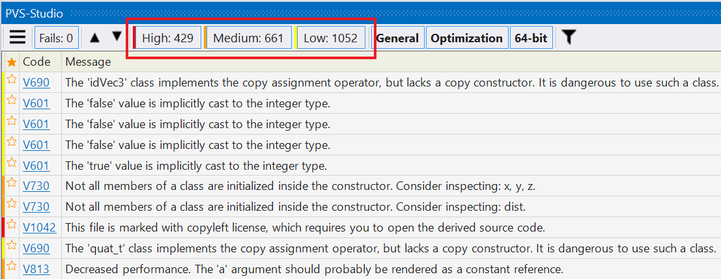
Task: Toggle the Optimization analyzer group
Action: [466, 38]
